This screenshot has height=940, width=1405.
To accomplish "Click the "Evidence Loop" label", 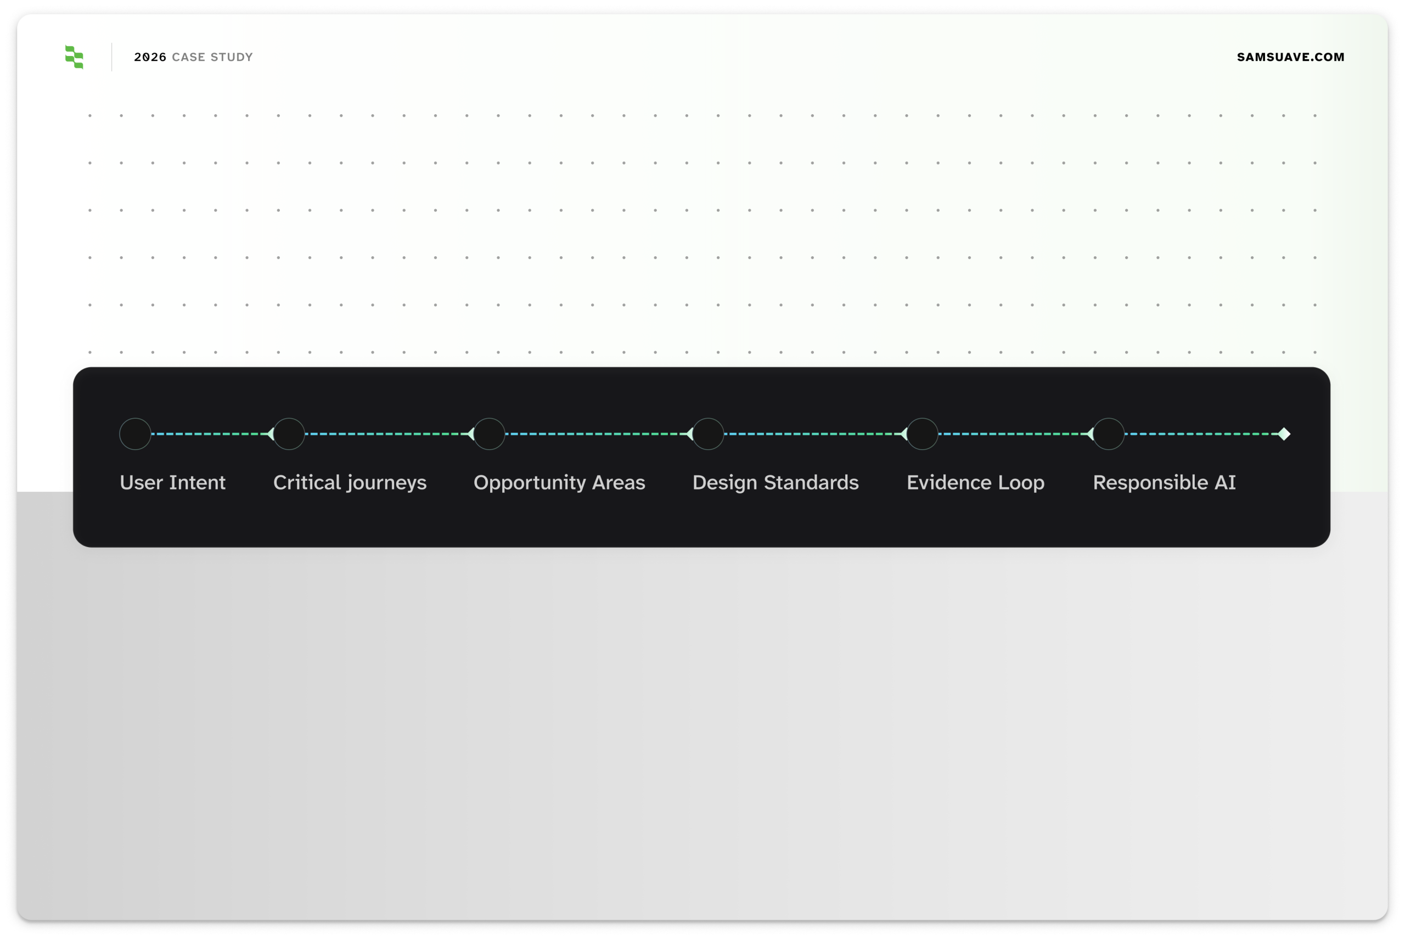I will 975,482.
